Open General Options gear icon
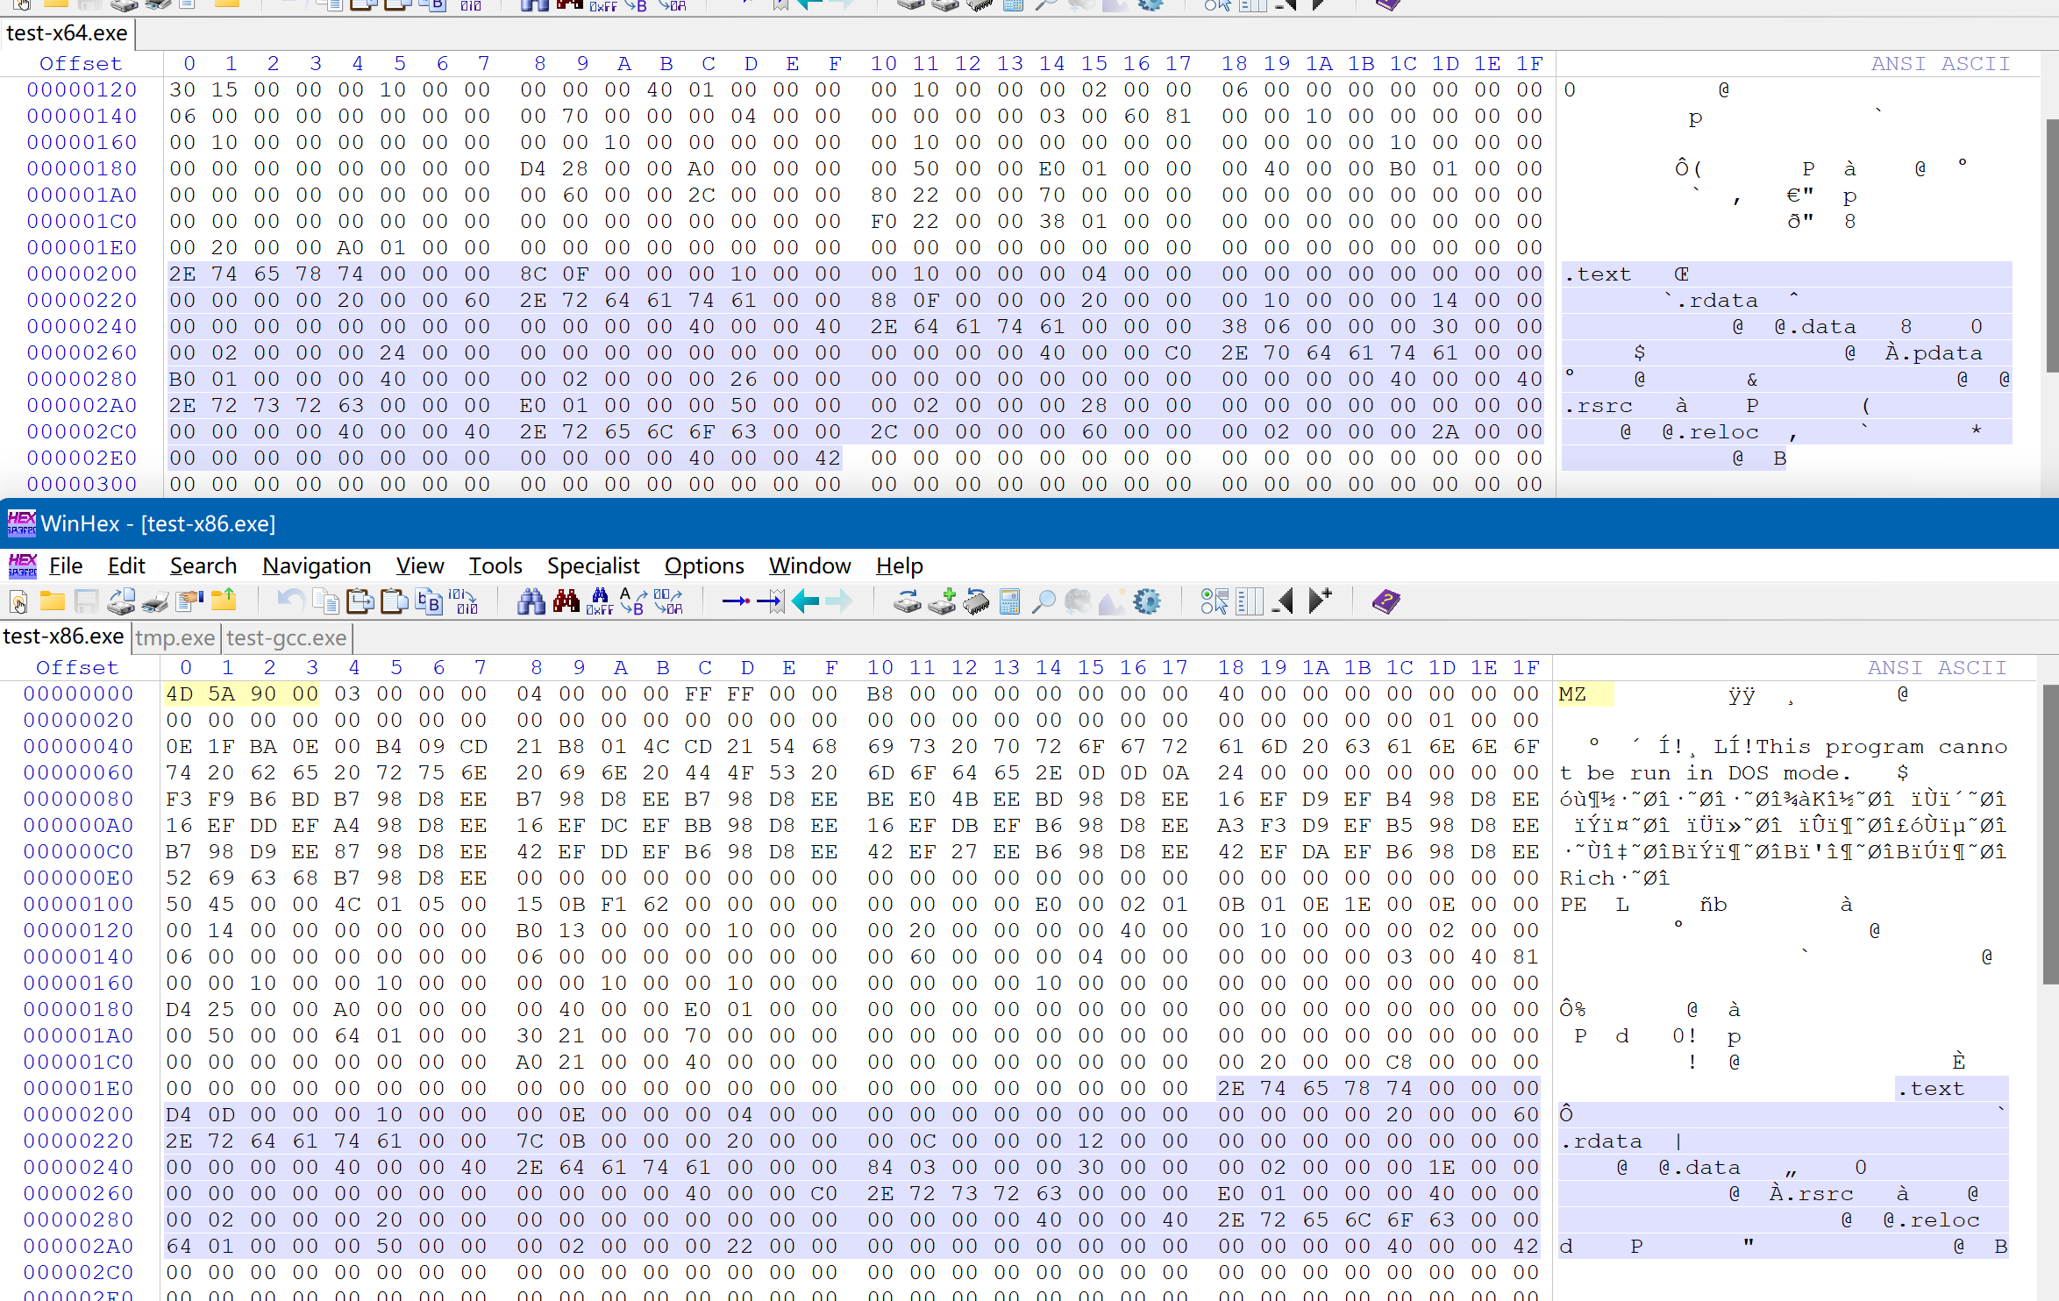 [x=1147, y=601]
